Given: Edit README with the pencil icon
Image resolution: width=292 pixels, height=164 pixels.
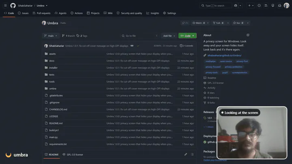Looking at the screenshot, I should click(186, 154).
